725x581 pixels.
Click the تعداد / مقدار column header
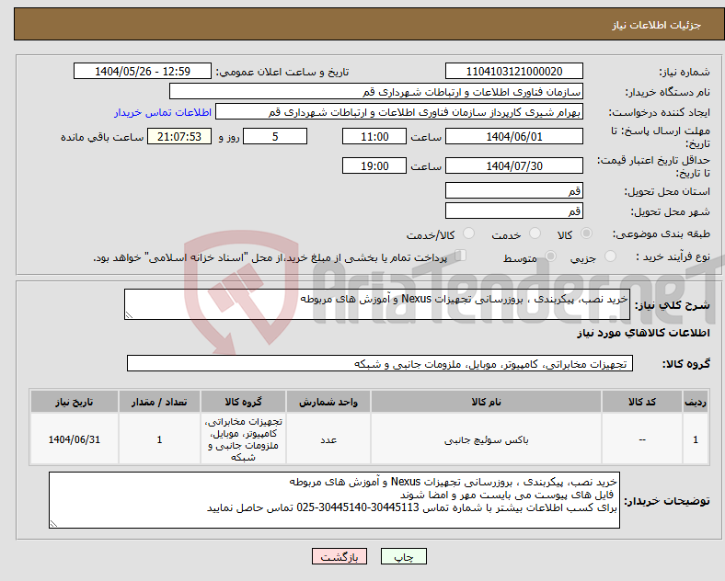[159, 402]
